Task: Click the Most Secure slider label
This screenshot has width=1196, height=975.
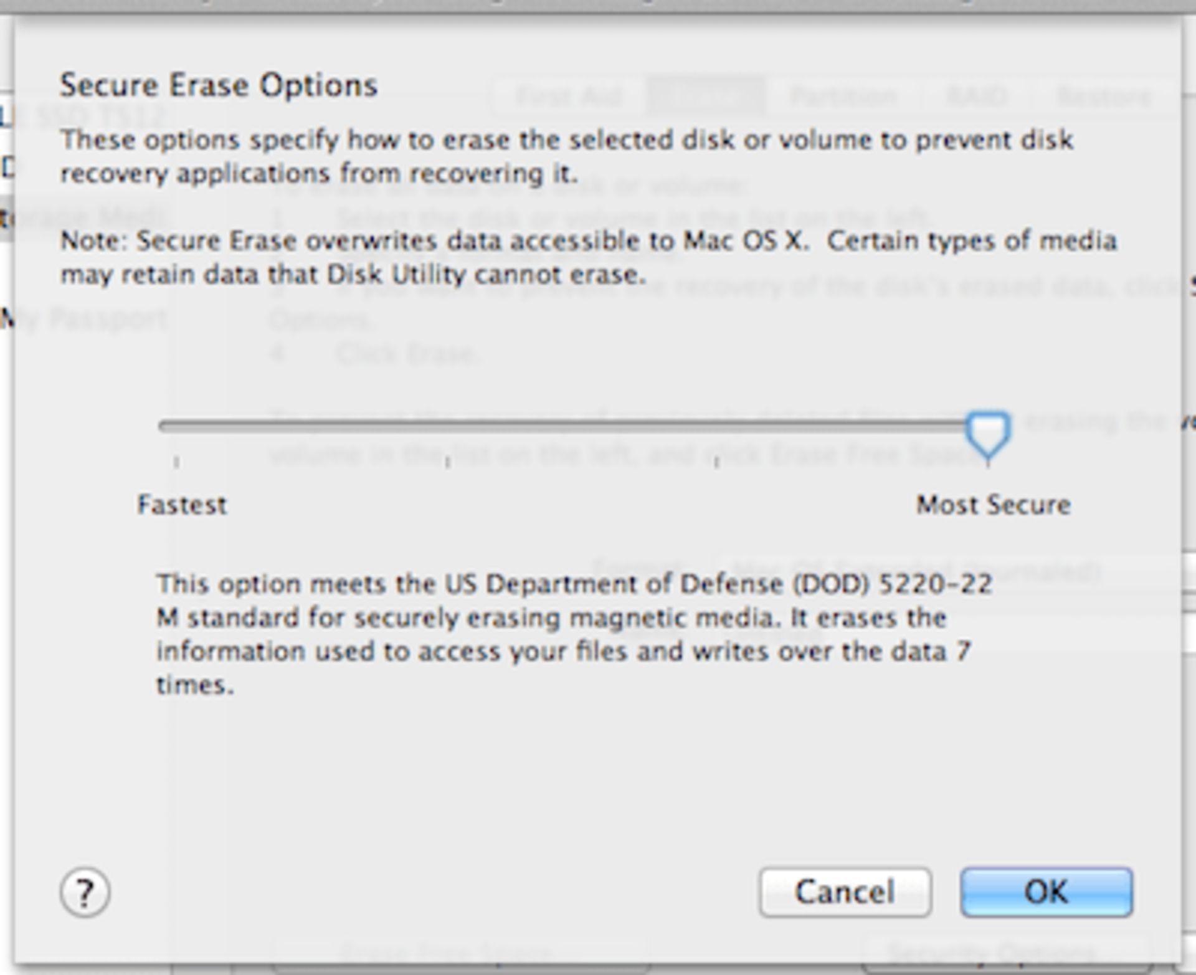Action: click(x=993, y=505)
